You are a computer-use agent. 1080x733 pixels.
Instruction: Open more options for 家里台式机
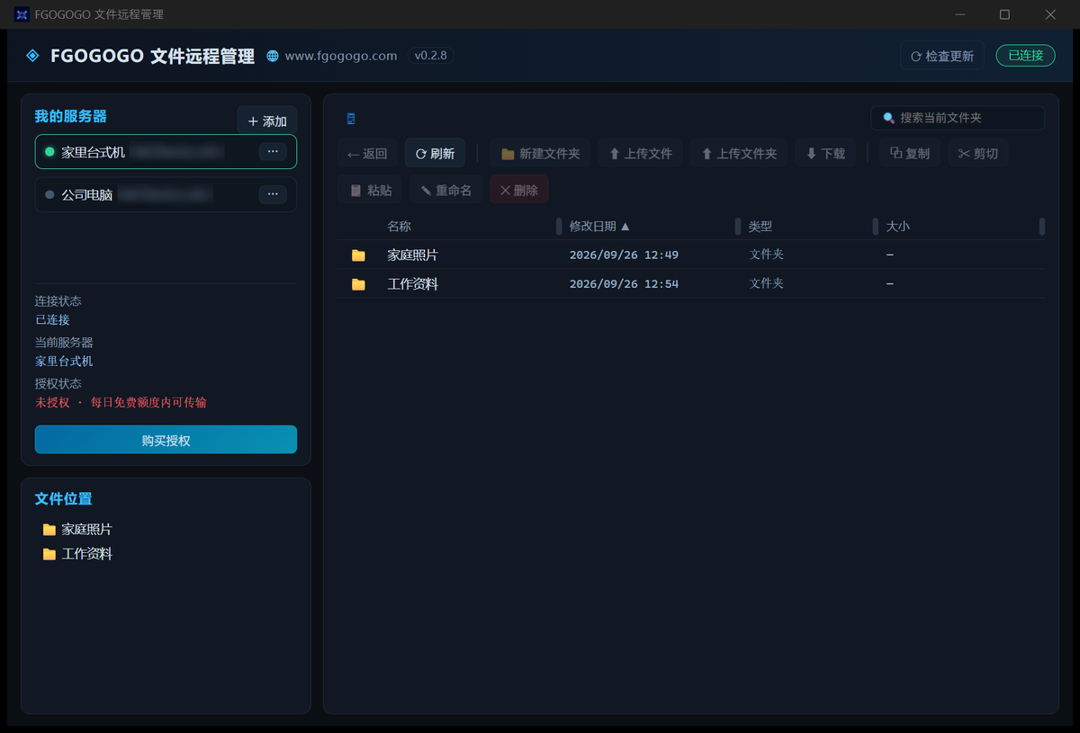(x=273, y=151)
